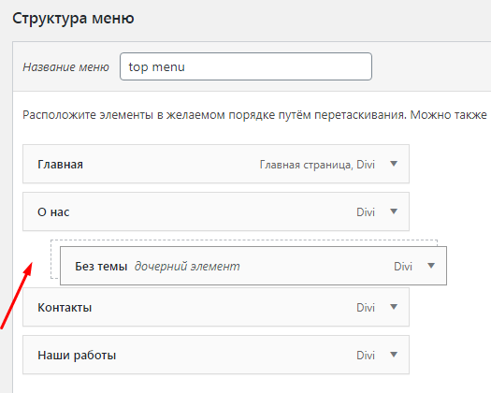Image resolution: width=491 pixels, height=393 pixels.
Task: Click the Название меню field label
Action: (x=65, y=67)
